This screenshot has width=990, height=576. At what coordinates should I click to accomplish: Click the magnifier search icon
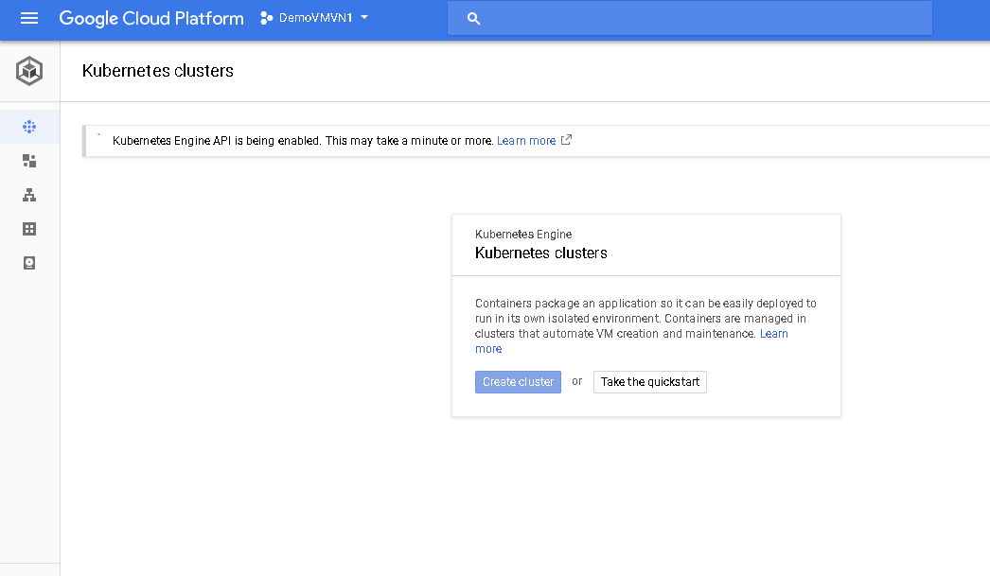474,19
